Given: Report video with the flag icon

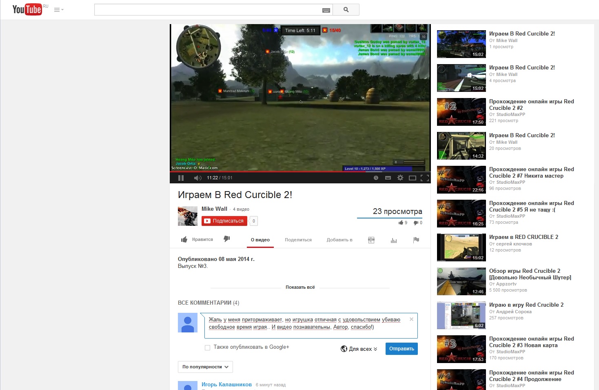Looking at the screenshot, I should (416, 240).
